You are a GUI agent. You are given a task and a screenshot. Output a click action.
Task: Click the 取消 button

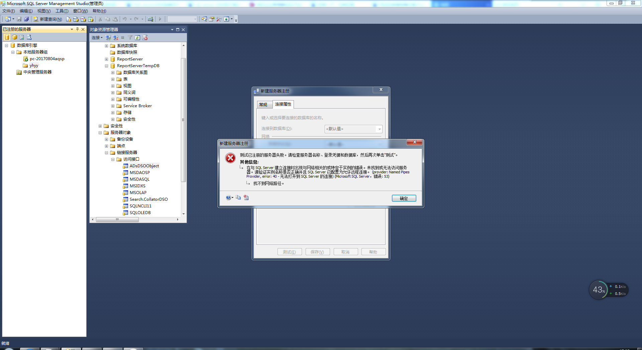346,252
